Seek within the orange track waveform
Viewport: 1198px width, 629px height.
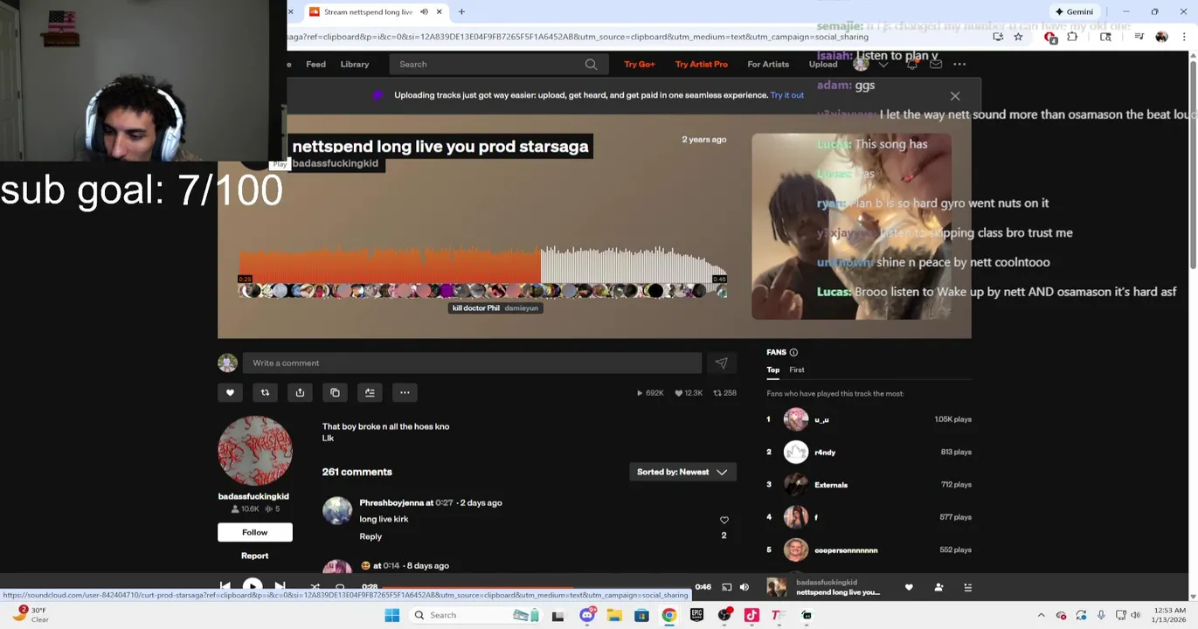[x=482, y=265]
